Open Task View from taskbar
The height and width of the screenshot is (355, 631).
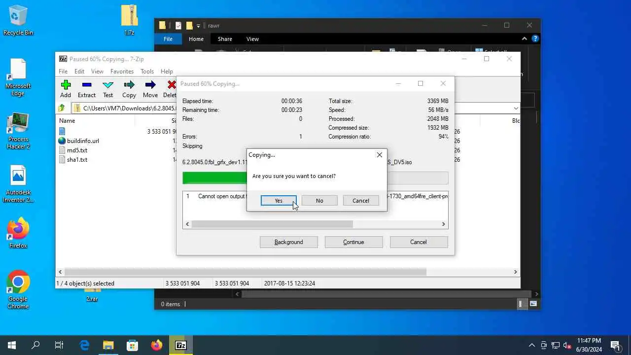tap(59, 345)
